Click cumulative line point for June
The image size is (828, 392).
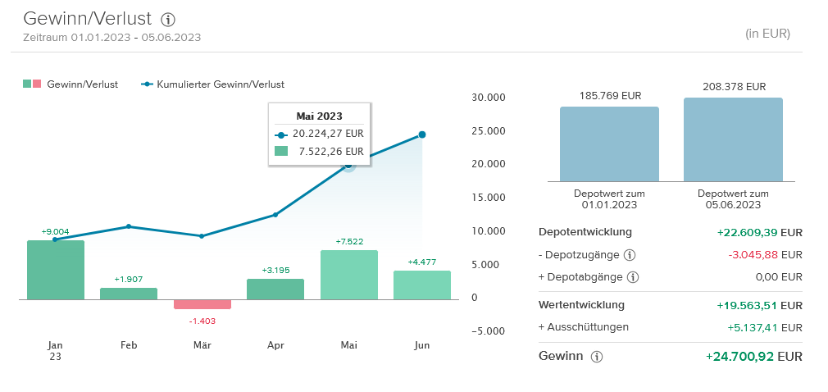[x=422, y=134]
